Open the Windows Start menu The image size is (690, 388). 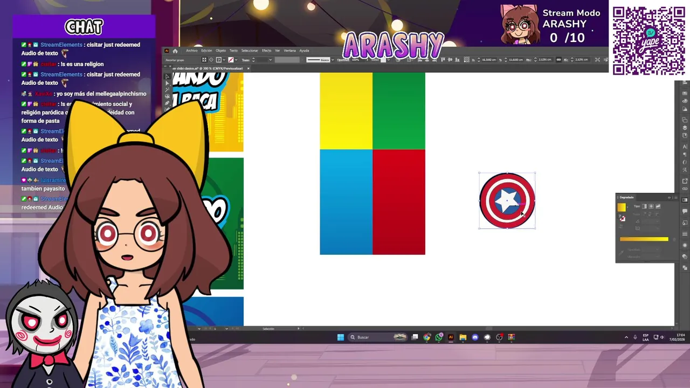coord(341,337)
